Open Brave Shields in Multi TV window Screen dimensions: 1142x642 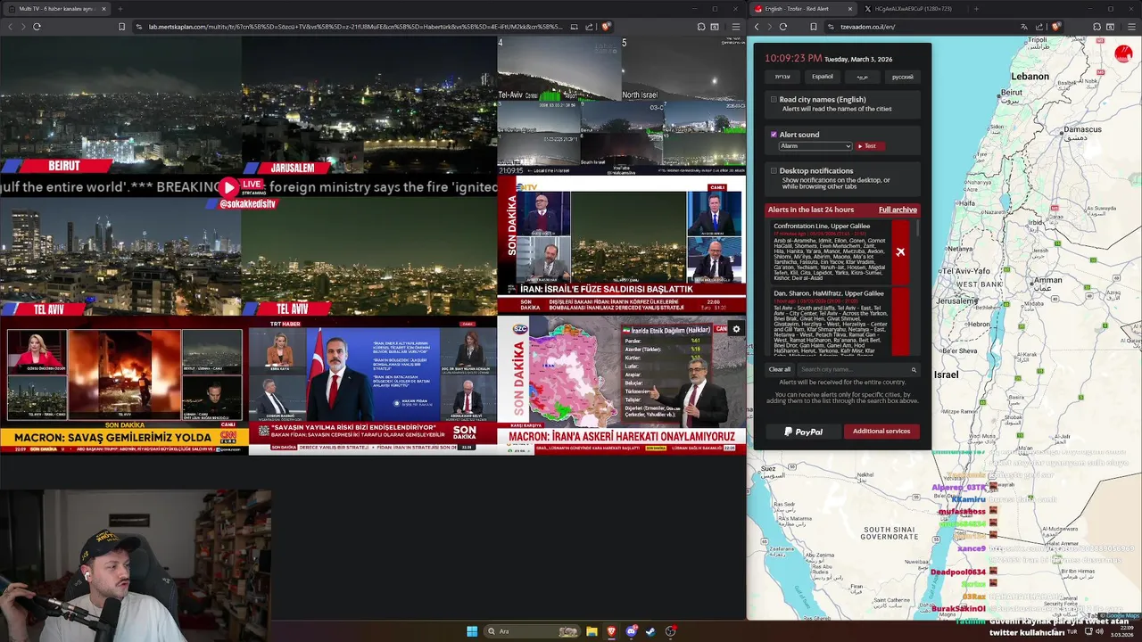click(x=606, y=27)
